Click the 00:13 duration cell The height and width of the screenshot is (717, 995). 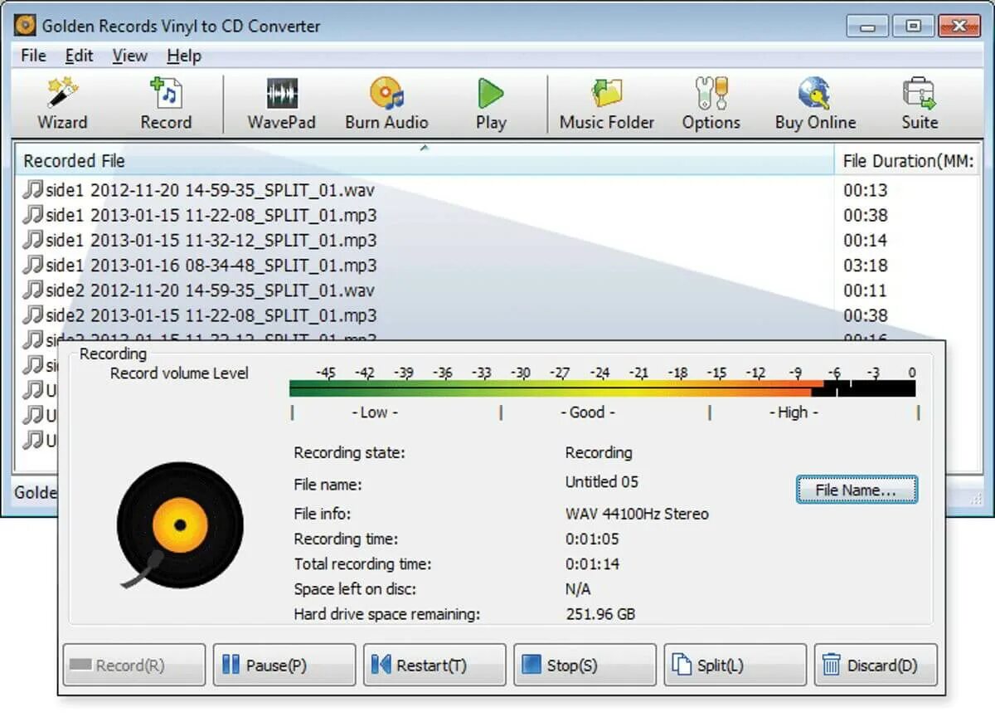click(x=866, y=191)
